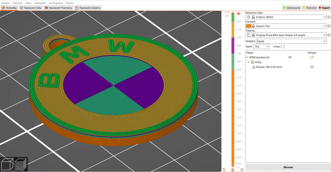
Task: Open the Soubor menu
Action: click(6, 3)
